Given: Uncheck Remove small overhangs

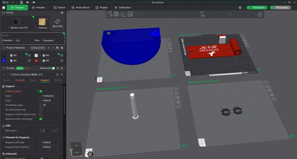Looking at the screenshot, I should (x=41, y=119).
